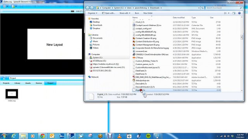Click the Project path input field

pyautogui.click(x=46, y=78)
